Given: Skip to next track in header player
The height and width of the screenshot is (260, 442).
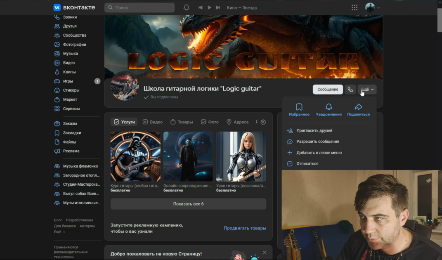Looking at the screenshot, I should pos(218,7).
